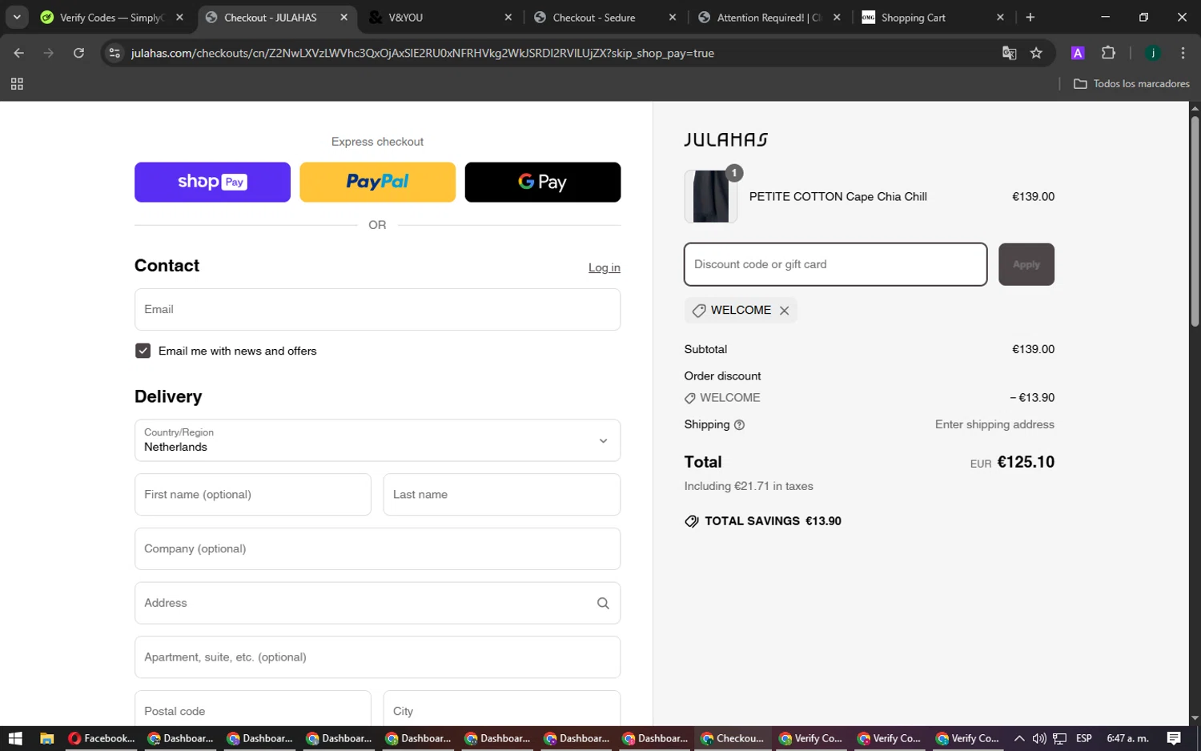Open Country/Region dropdown
Viewport: 1201px width, 751px height.
pos(377,440)
